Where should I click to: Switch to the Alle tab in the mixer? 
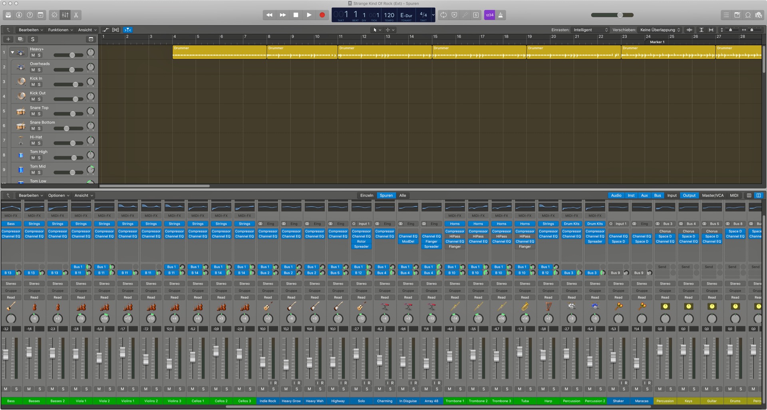402,195
